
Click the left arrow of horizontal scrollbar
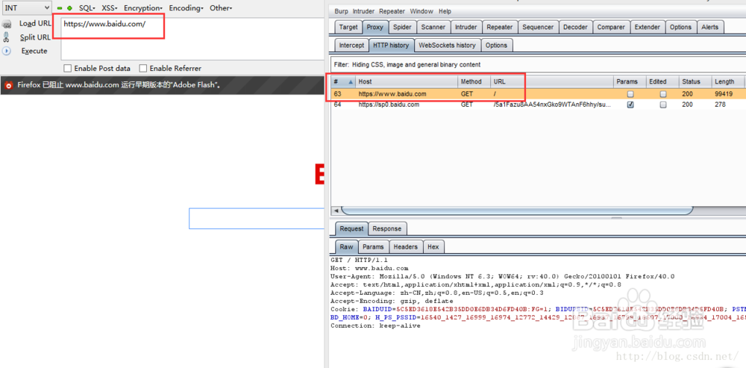point(336,210)
